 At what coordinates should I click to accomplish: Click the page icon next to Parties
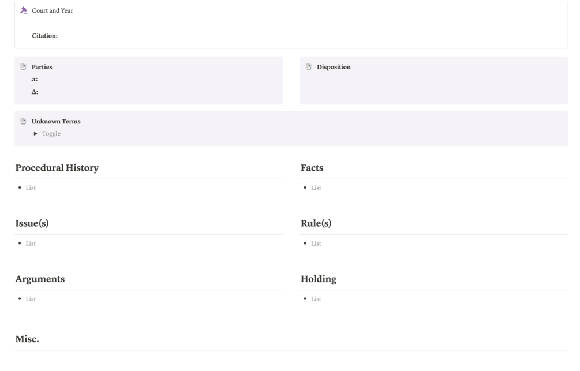[x=24, y=66]
